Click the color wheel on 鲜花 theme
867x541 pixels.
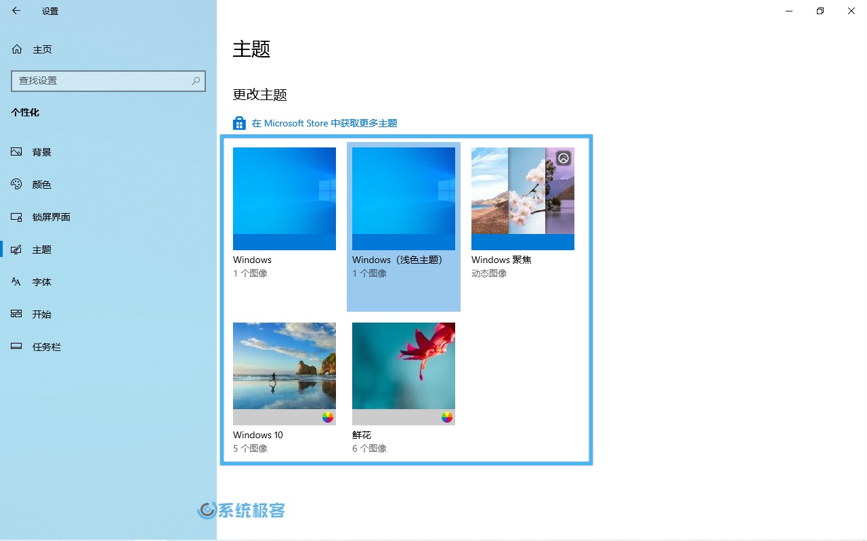(447, 417)
